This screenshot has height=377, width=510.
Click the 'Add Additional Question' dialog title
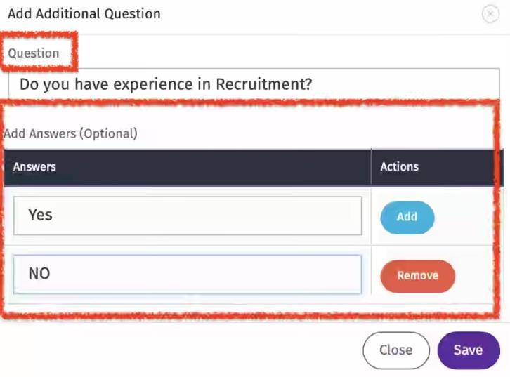(x=84, y=13)
